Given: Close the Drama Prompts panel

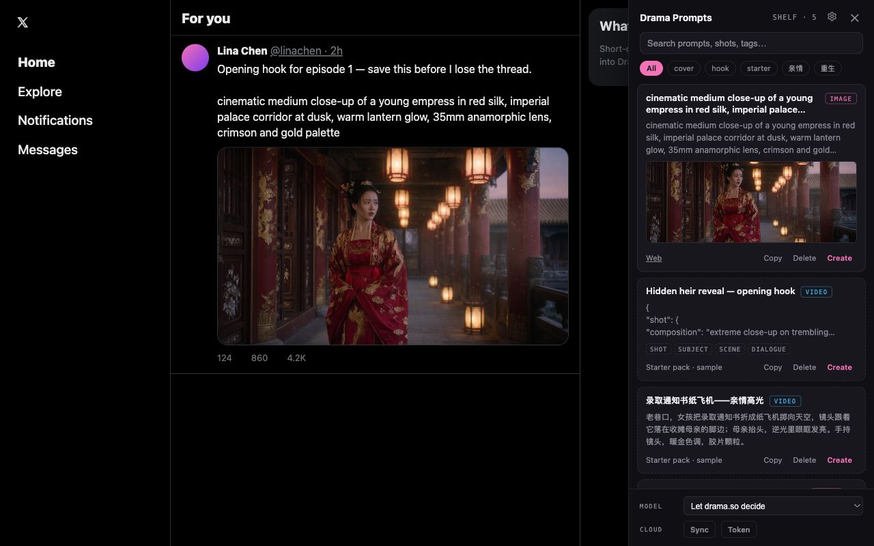Looking at the screenshot, I should click(855, 18).
